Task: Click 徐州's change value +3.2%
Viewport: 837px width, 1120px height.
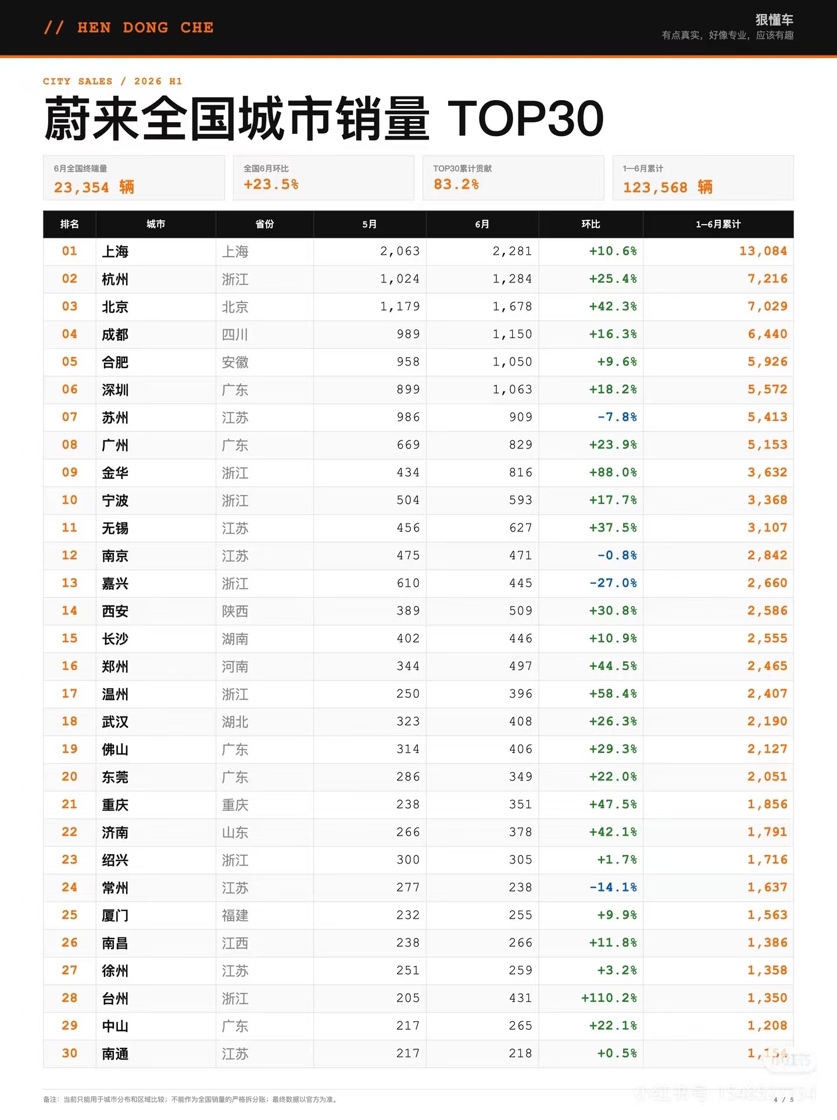Action: coord(617,970)
